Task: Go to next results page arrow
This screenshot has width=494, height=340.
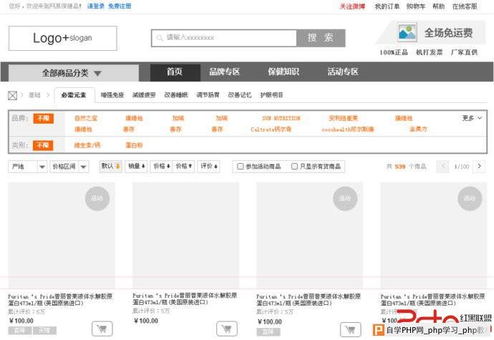Action: tap(479, 166)
